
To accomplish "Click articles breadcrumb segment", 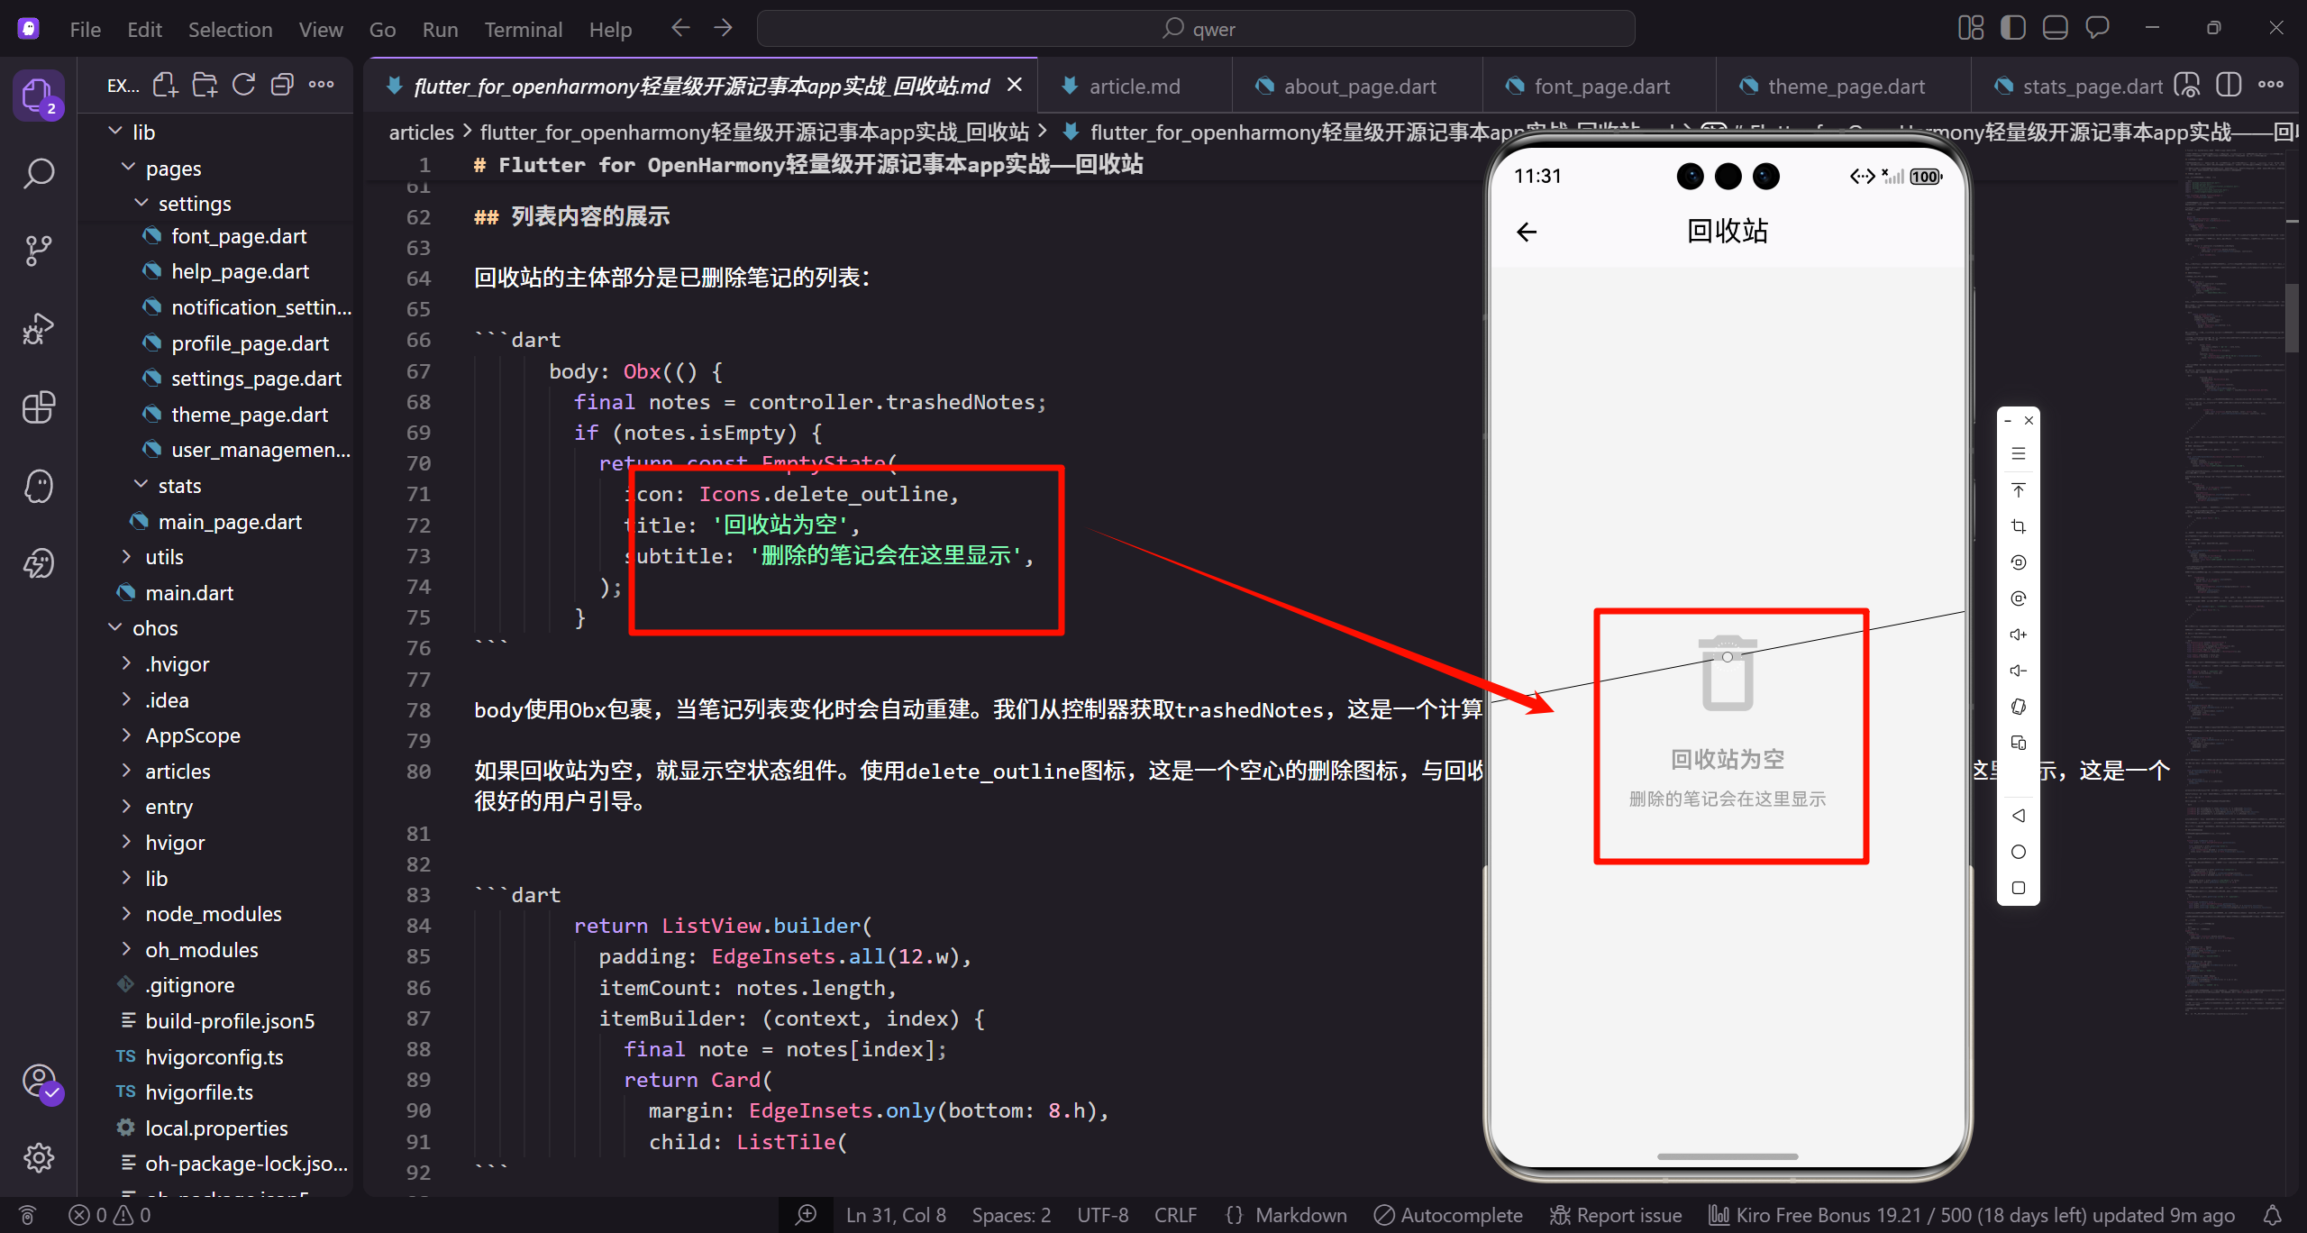I will pyautogui.click(x=421, y=132).
